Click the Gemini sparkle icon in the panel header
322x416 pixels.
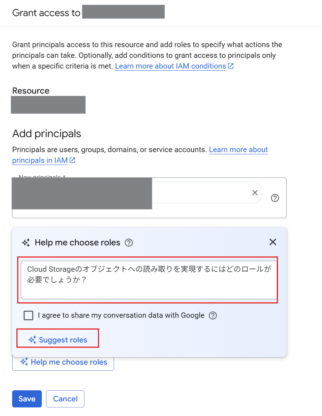click(x=25, y=242)
